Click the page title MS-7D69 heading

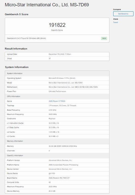47,5
